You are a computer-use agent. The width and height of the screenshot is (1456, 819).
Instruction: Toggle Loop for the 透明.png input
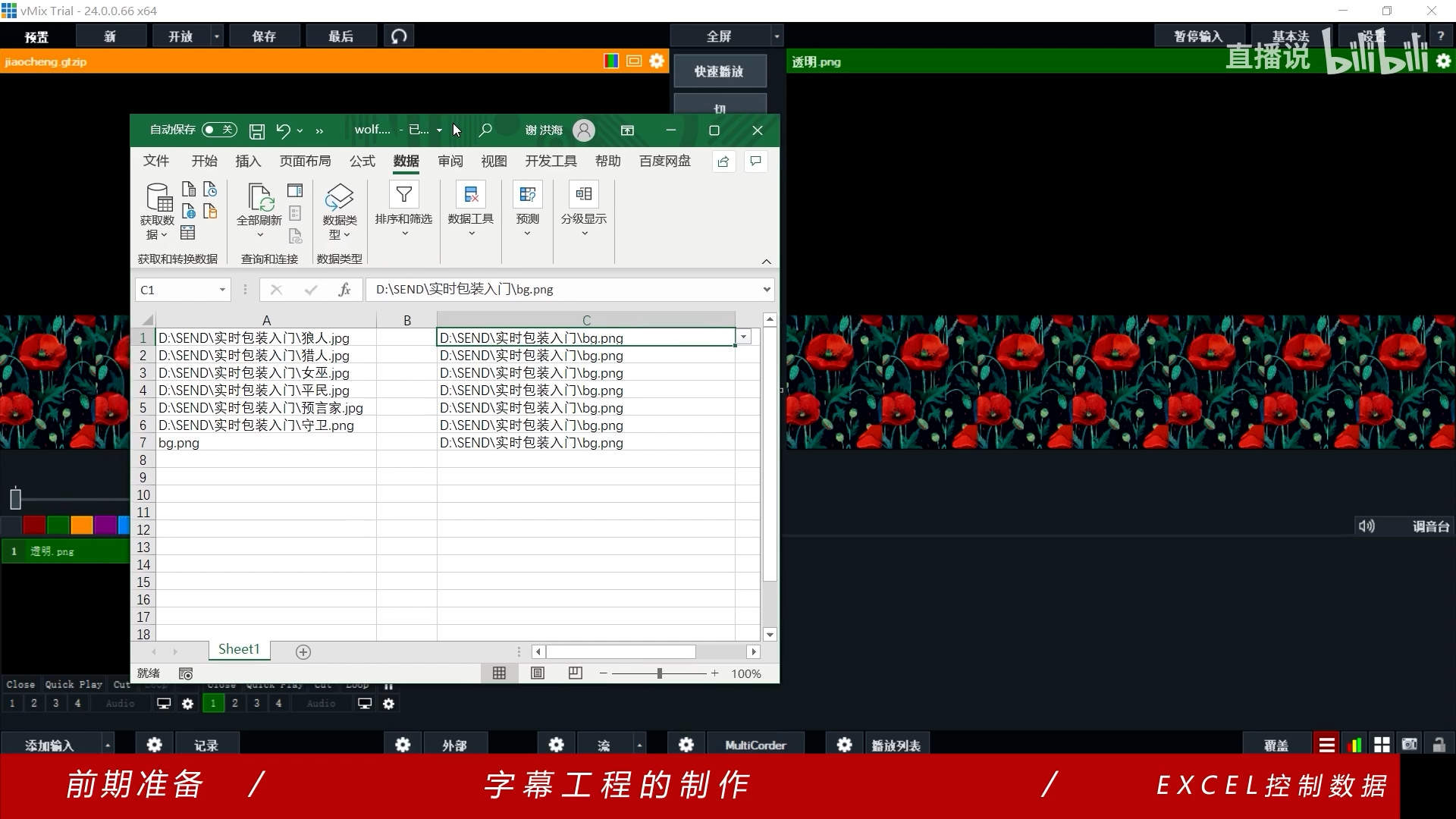tap(356, 685)
